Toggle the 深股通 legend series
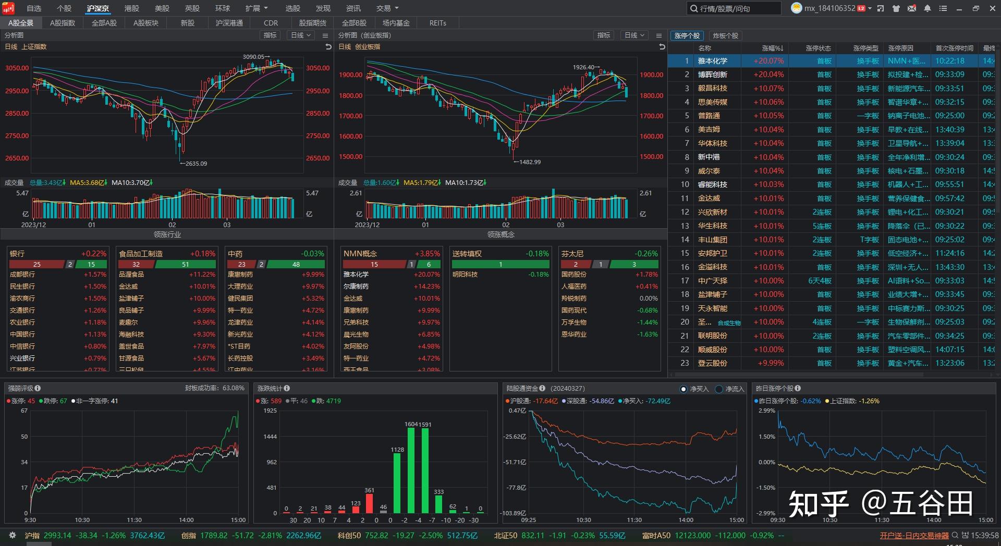Viewport: 1001px width, 546px height. (588, 401)
